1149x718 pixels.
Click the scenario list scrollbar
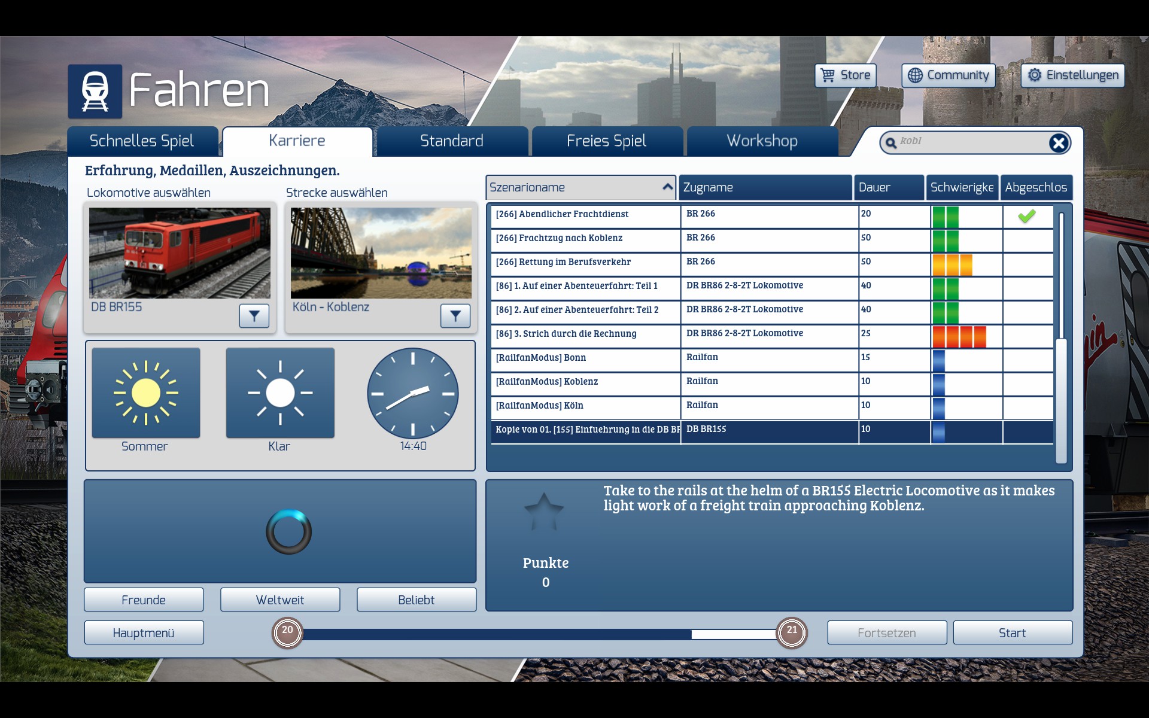coord(1061,400)
